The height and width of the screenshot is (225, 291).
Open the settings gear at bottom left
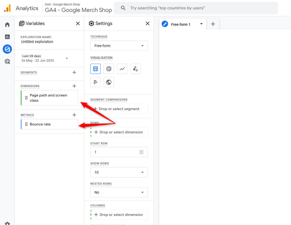7,222
